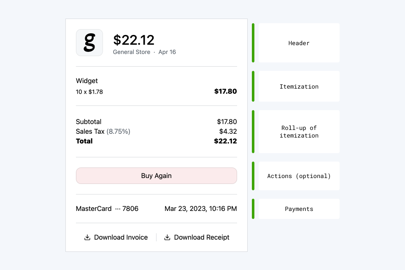The height and width of the screenshot is (270, 405).
Task: Click the $22.12 header amount
Action: pos(134,40)
